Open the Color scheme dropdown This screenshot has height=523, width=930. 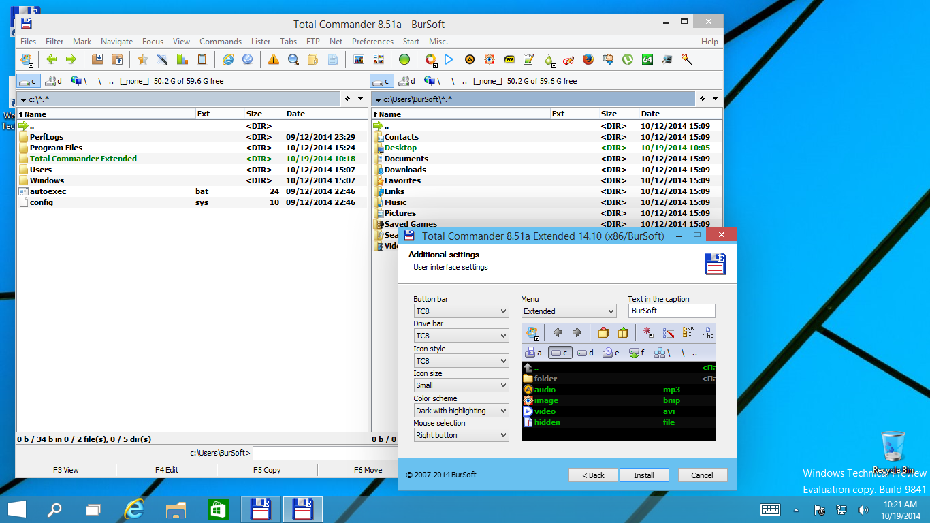point(461,411)
